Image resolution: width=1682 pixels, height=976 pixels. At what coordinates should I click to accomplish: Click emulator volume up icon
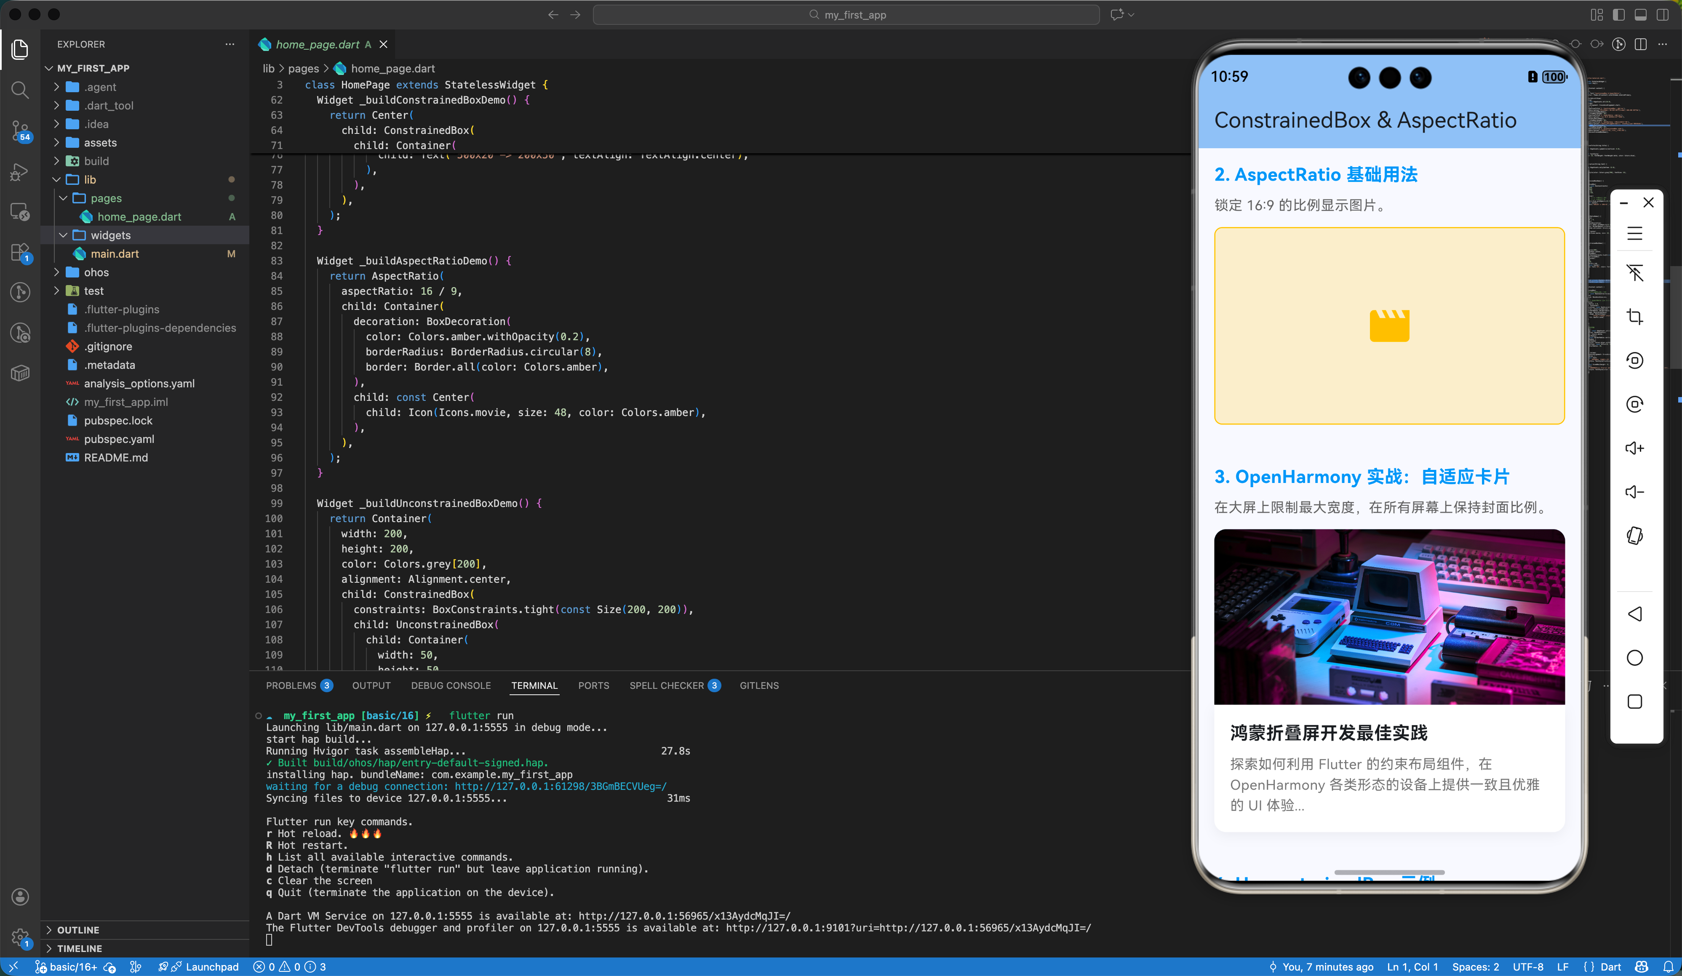point(1634,448)
